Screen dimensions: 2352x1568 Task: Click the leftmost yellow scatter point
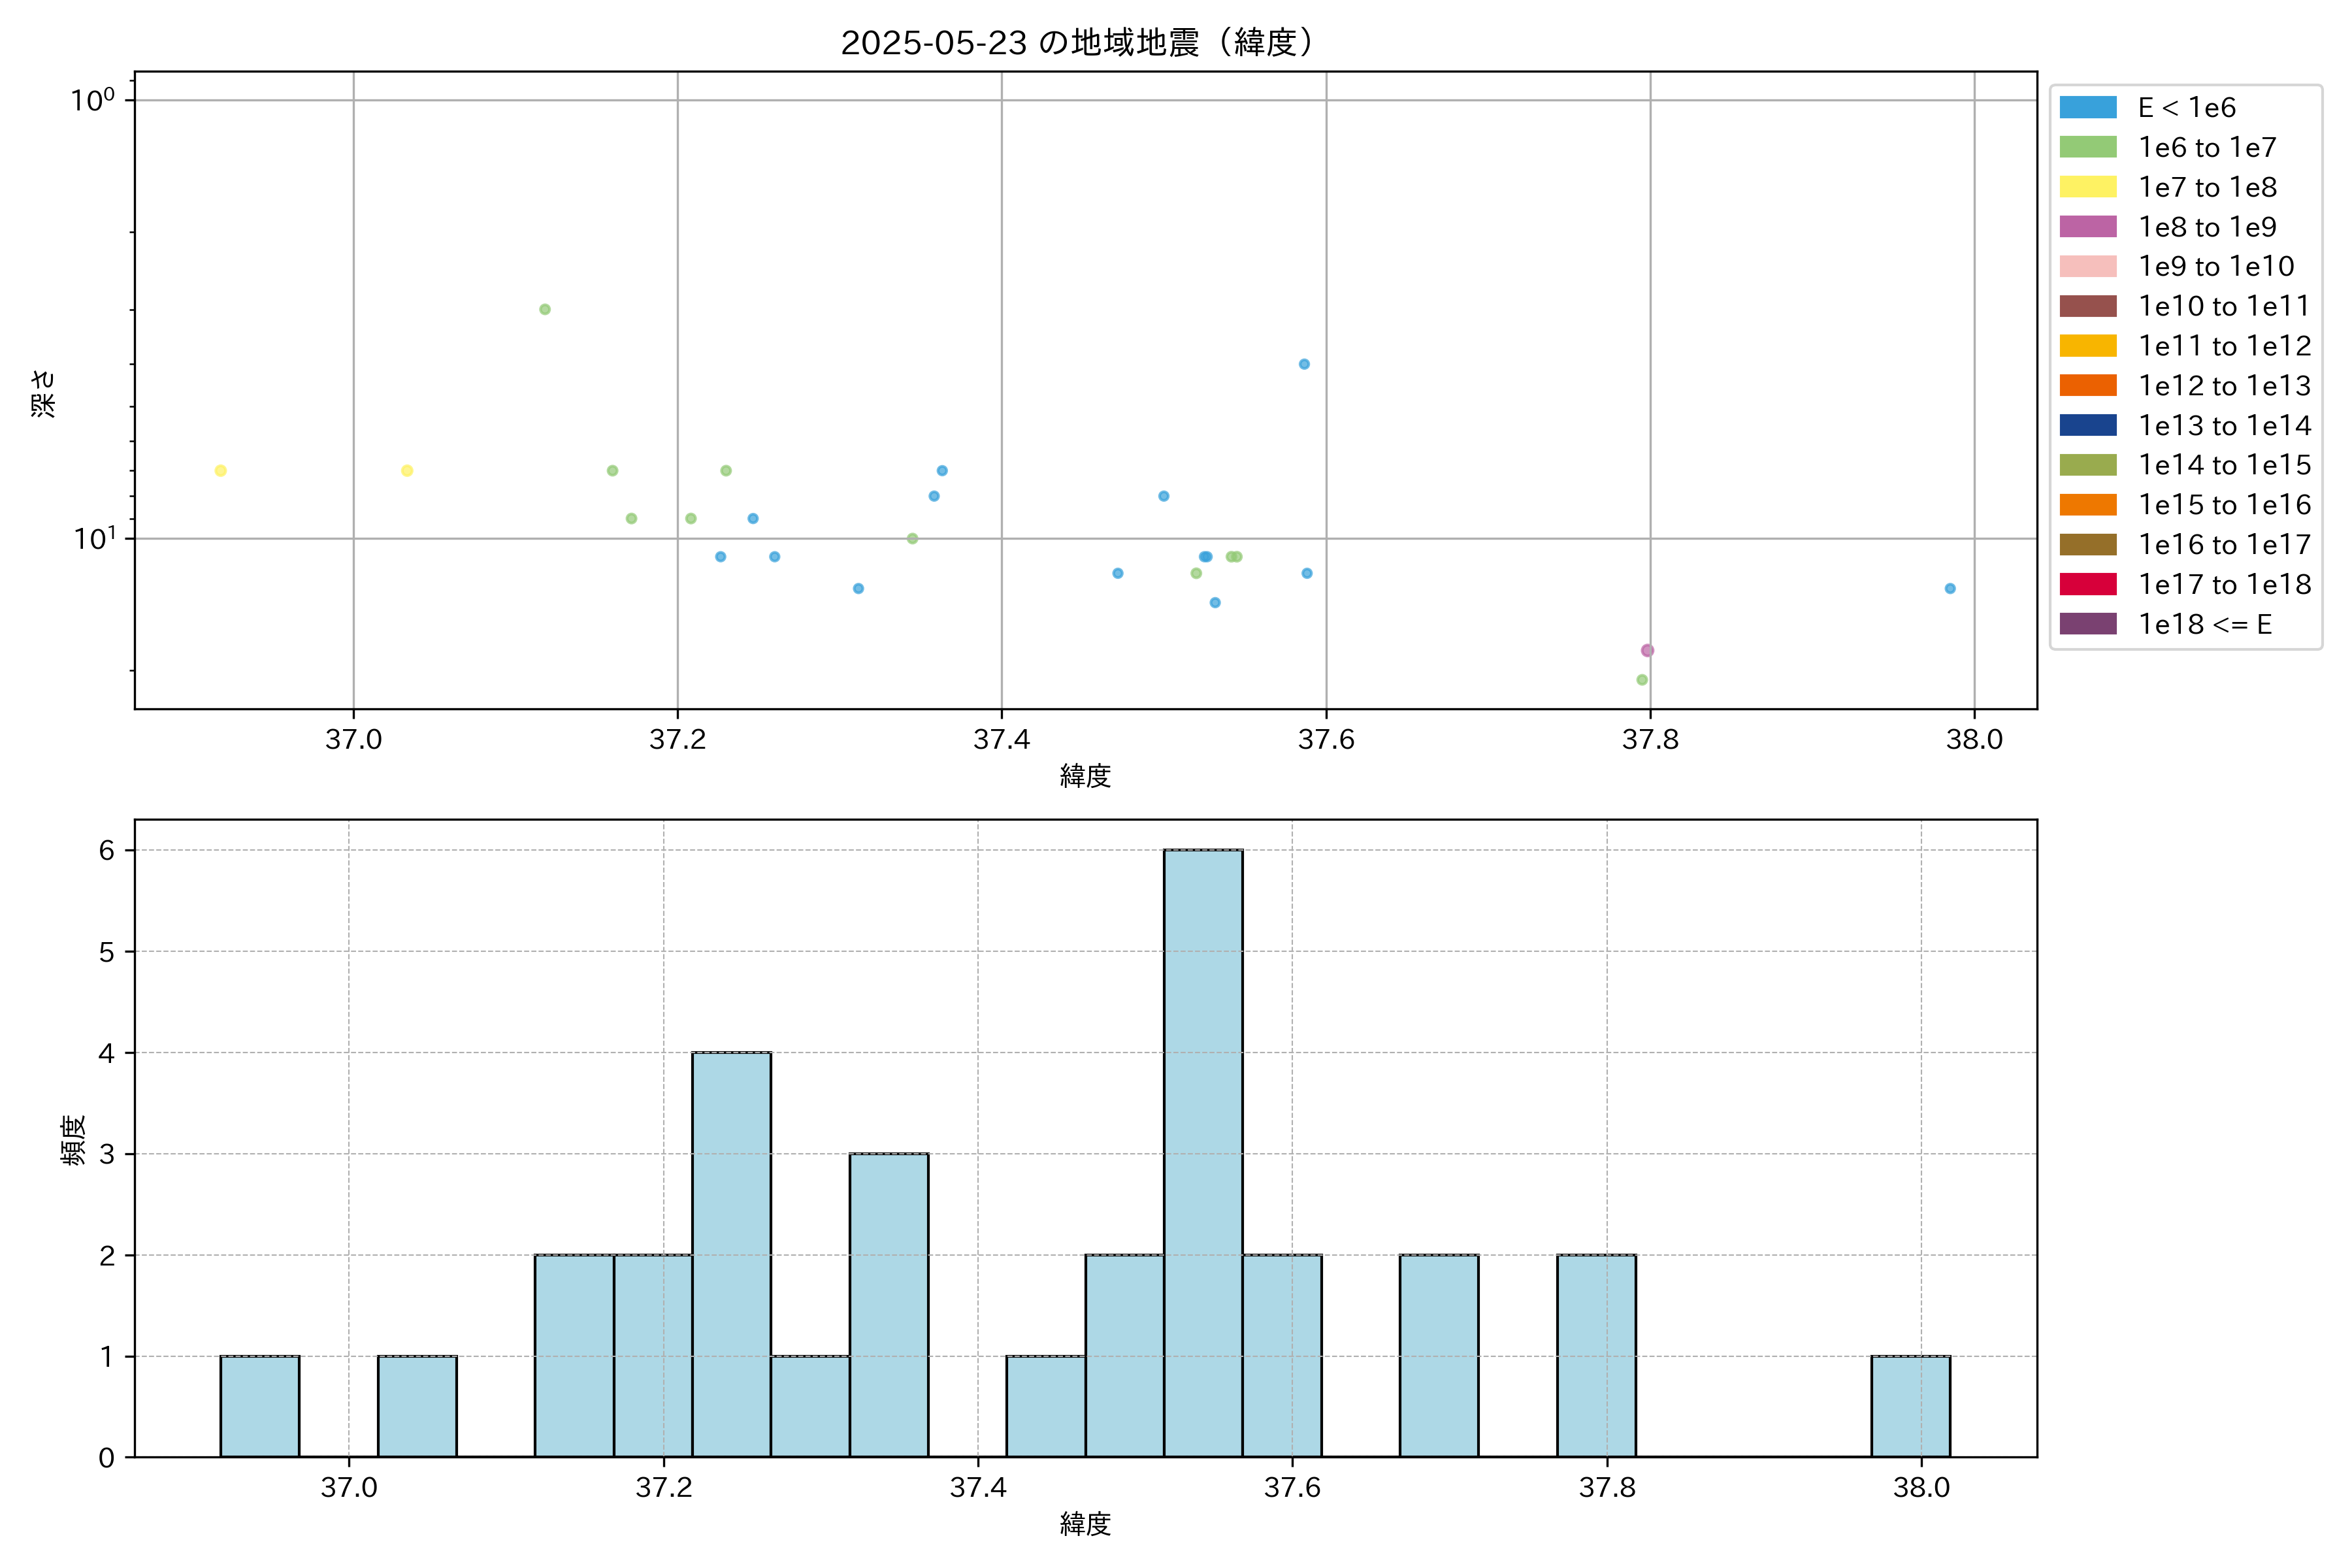[220, 471]
